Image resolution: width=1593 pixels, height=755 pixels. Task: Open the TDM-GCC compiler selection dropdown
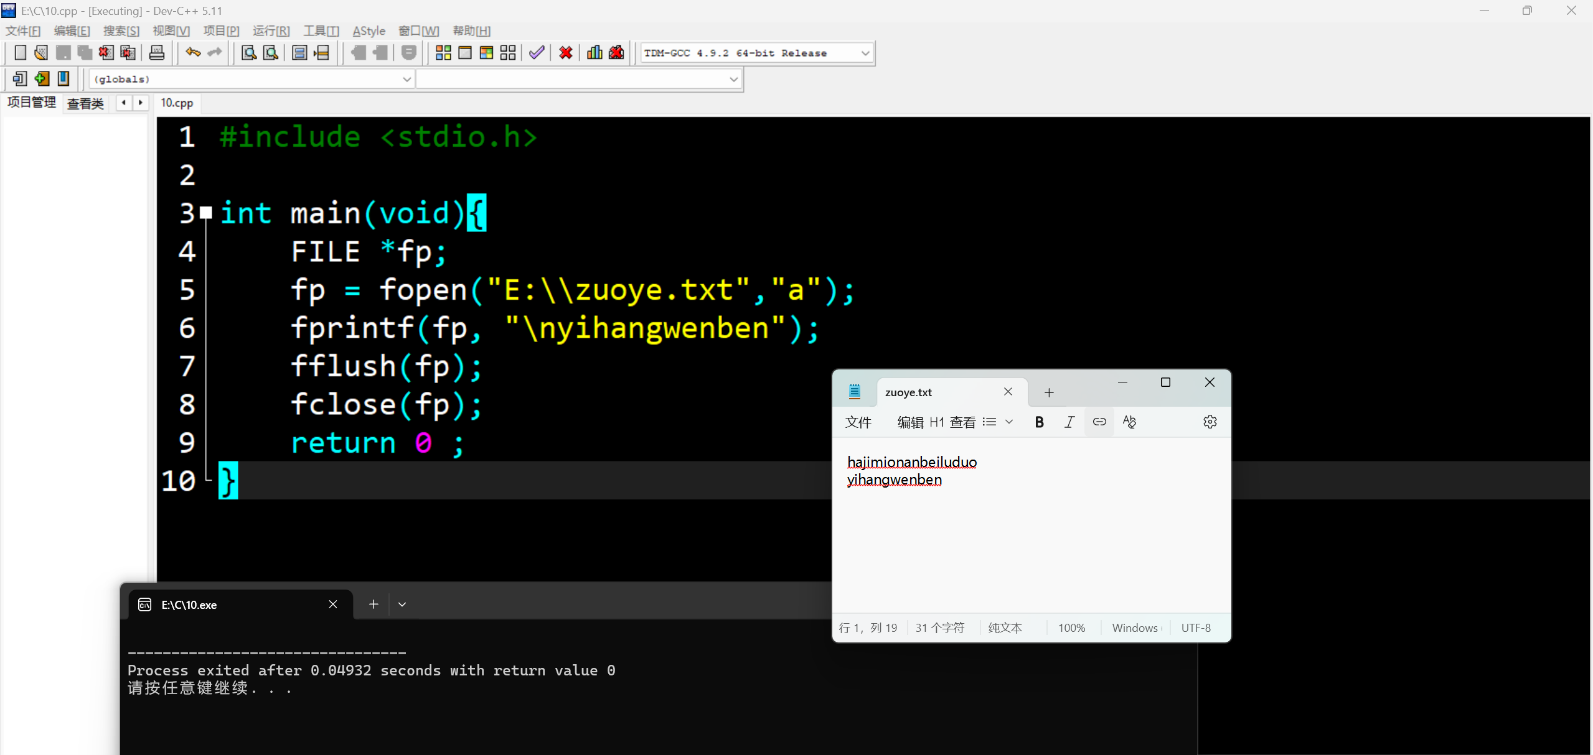pyautogui.click(x=865, y=53)
